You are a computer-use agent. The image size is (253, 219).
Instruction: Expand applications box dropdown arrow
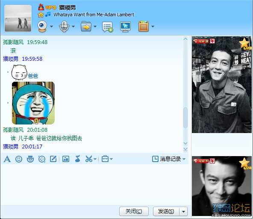click(x=153, y=27)
